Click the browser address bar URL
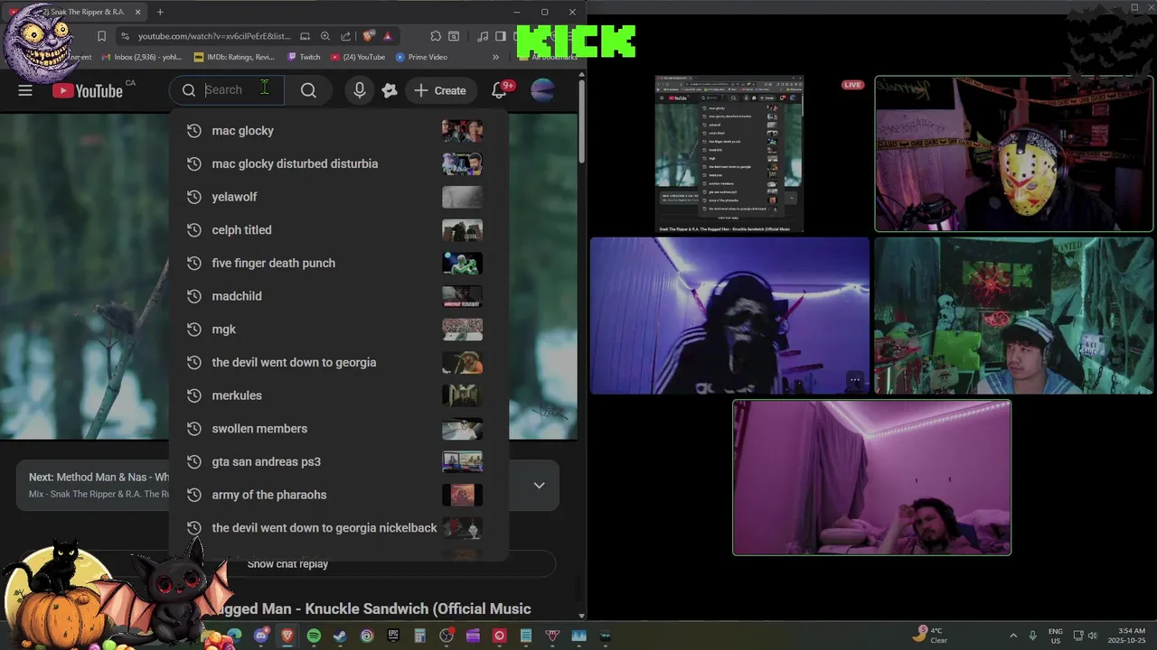 [x=214, y=36]
